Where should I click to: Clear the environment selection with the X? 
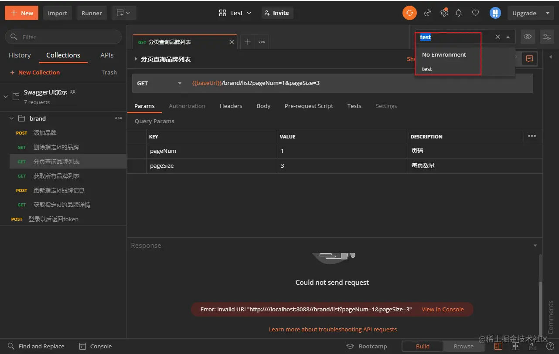point(498,37)
